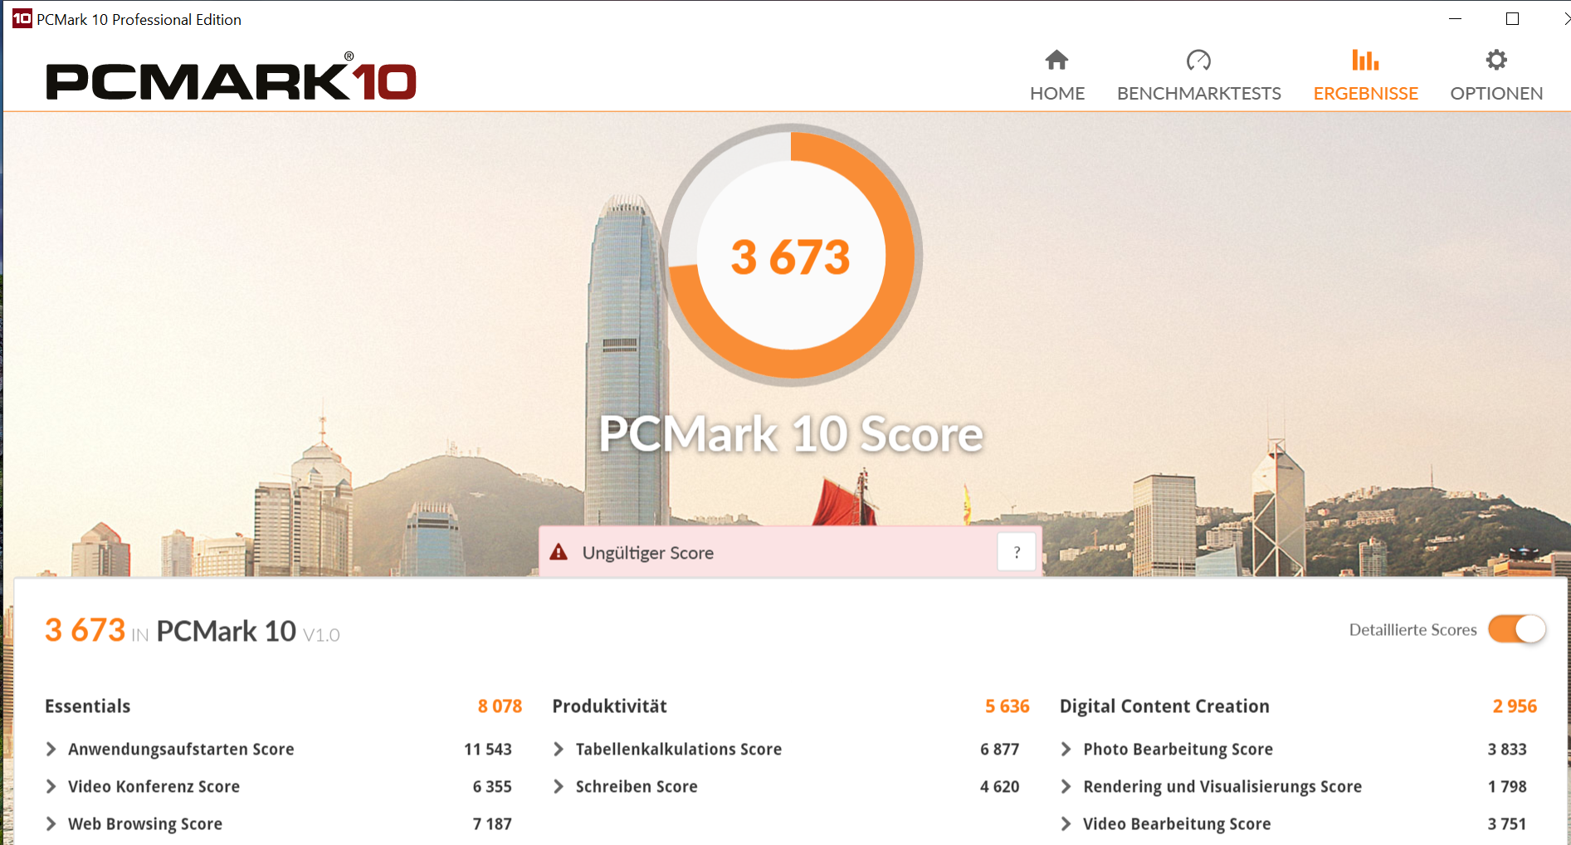Click the PCMark 10 title bar app icon
1571x845 pixels.
tap(22, 18)
